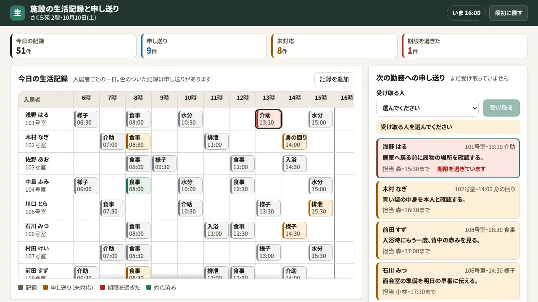
Task: Click the 未対応 8件 summary card
Action: coord(334,46)
